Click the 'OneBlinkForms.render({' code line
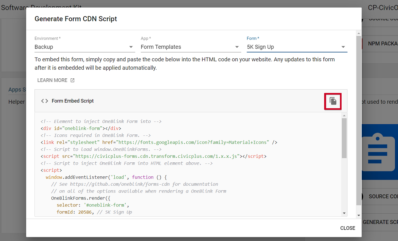The height and width of the screenshot is (241, 398). 81,198
